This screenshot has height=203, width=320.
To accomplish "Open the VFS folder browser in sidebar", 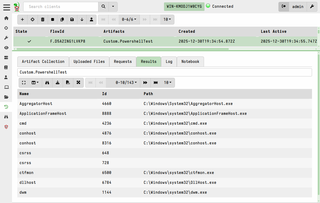I will pyautogui.click(x=6, y=97).
